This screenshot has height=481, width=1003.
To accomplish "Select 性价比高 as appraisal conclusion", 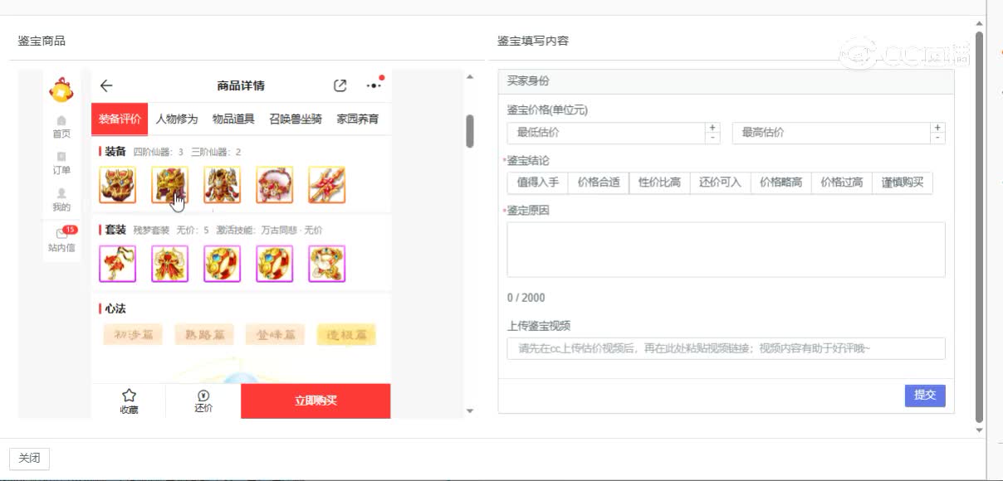I will click(x=659, y=182).
